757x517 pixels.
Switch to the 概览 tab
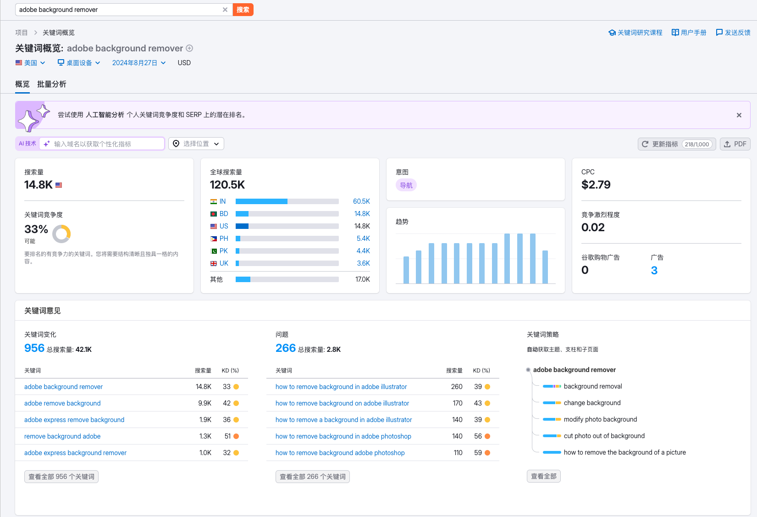tap(22, 84)
